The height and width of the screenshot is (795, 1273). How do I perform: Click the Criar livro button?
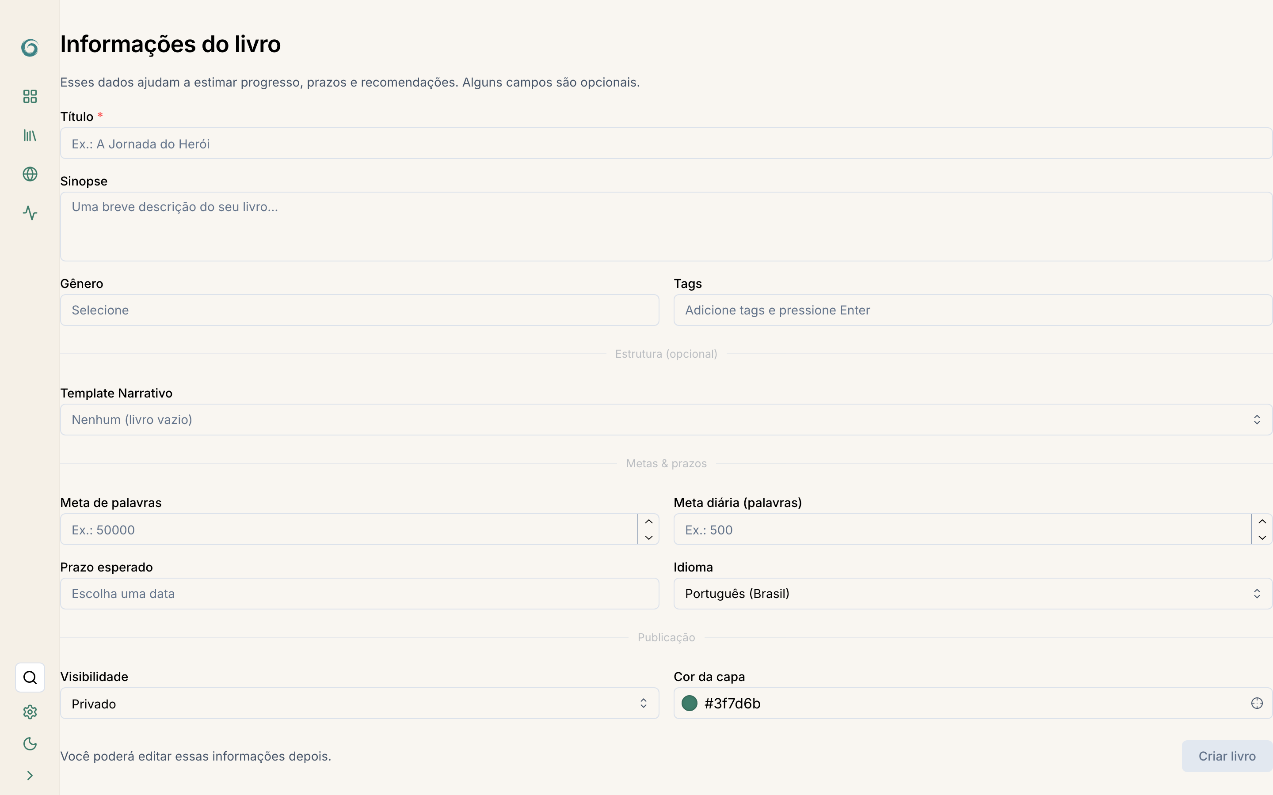[x=1227, y=756]
